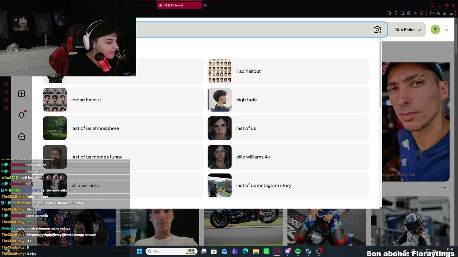Open Discord from the taskbar
458x257 pixels.
pos(287,251)
